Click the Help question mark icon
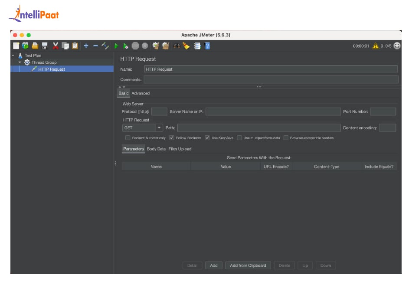This screenshot has width=412, height=288. [207, 46]
